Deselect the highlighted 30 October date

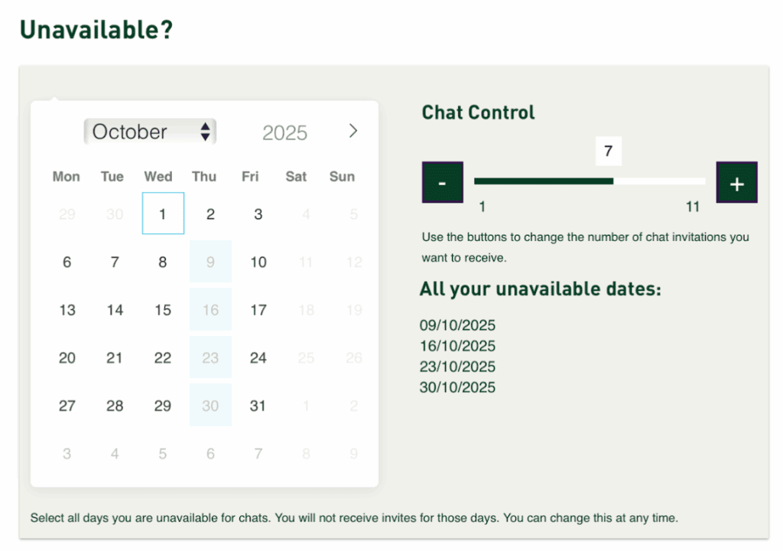click(x=210, y=406)
